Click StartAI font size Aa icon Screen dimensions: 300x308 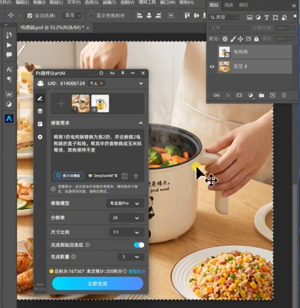click(112, 73)
